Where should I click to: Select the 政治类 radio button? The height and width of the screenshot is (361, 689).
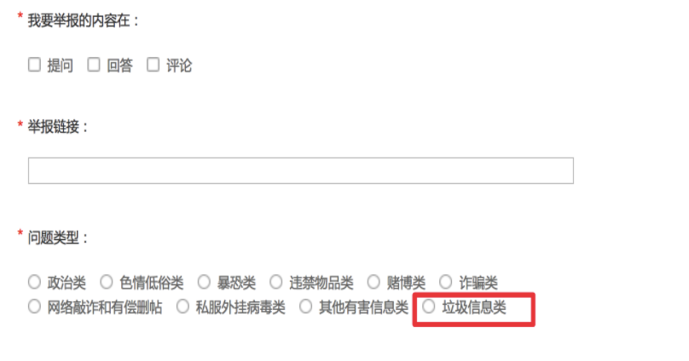point(34,282)
